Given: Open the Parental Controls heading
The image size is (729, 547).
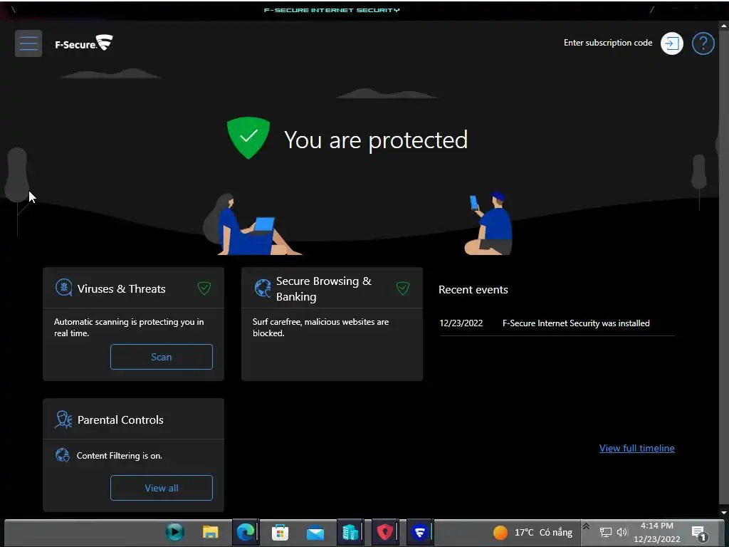Looking at the screenshot, I should pos(120,420).
